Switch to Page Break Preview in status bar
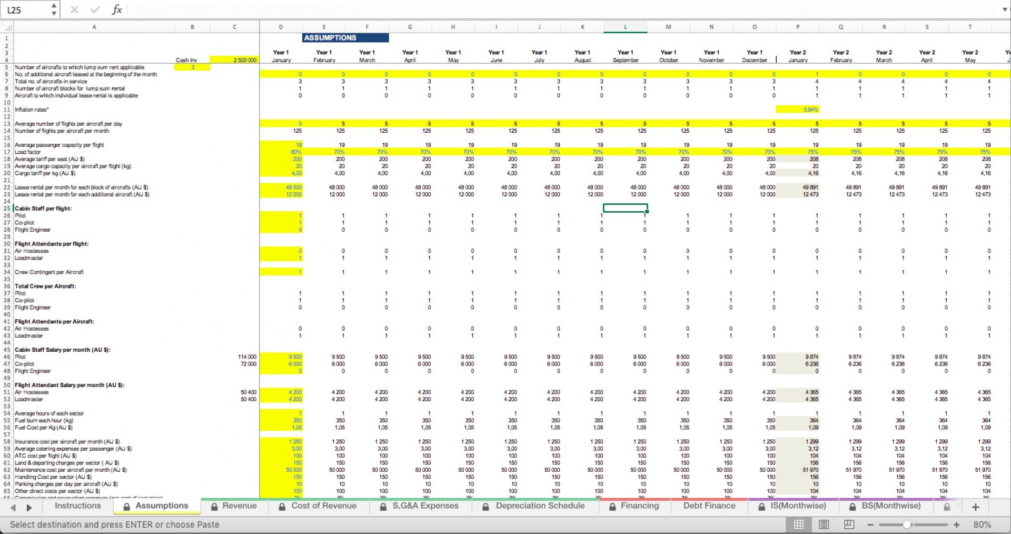Screen dimensions: 1011x534 pyautogui.click(x=849, y=525)
